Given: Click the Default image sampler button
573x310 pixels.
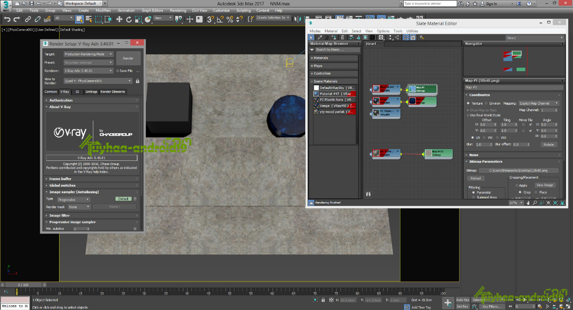Looking at the screenshot, I should pos(123,199).
